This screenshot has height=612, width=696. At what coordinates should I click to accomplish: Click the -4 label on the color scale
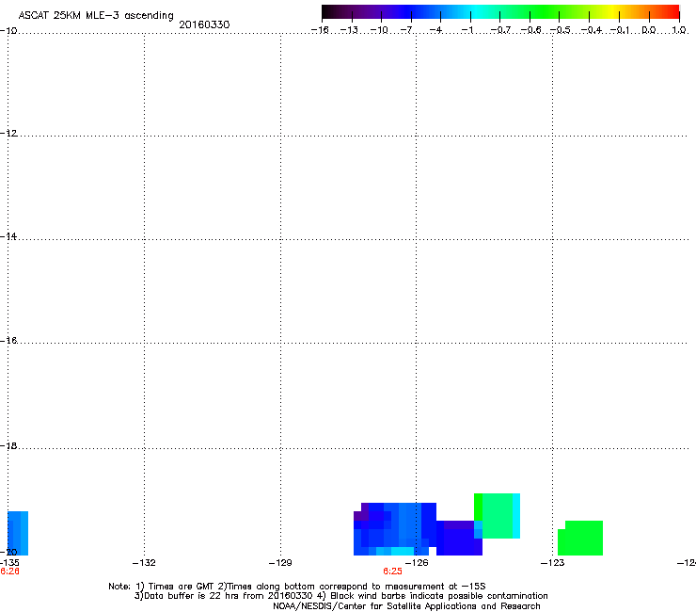point(435,30)
